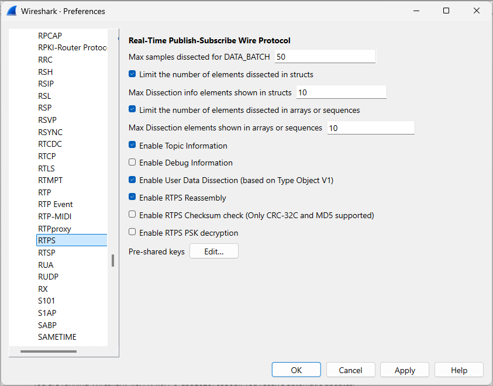Select RTP Event protocol
The image size is (493, 386).
click(56, 204)
